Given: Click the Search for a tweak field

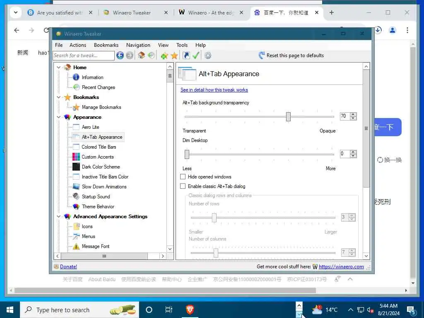Looking at the screenshot, I should click(84, 55).
